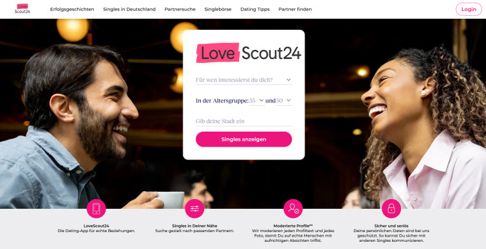Go to Partnersuche in navigation
This screenshot has width=486, height=249.
180,9
